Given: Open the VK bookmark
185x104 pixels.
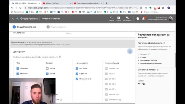Looking at the screenshot, I should tap(53, 12).
